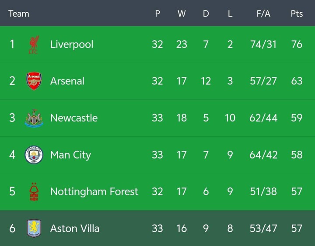Click the Newcastle club crest
Viewport: 315px width, 246px height.
pyautogui.click(x=34, y=118)
